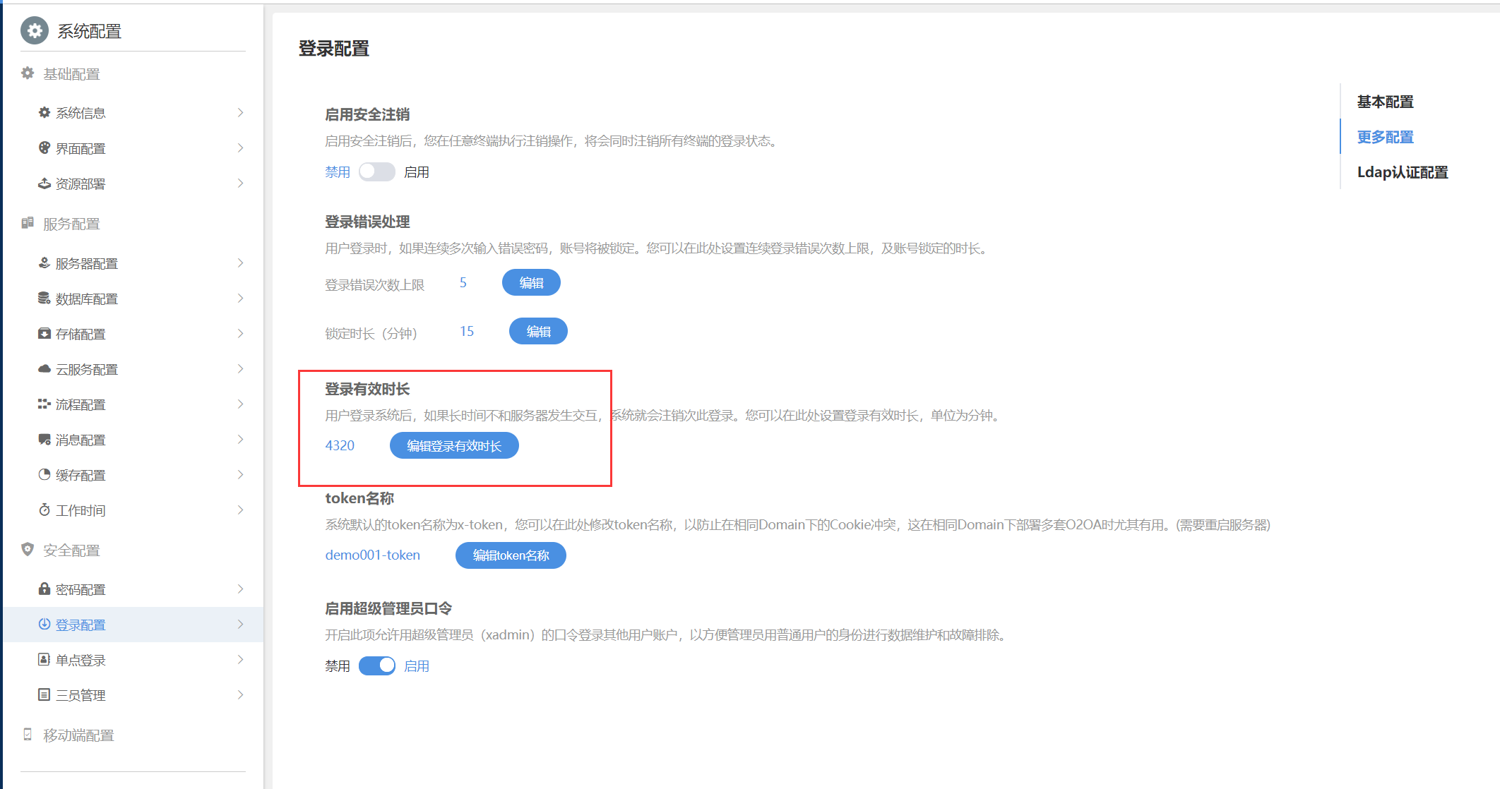
Task: Expand the 存储配置 chevron arrow
Action: (x=240, y=333)
